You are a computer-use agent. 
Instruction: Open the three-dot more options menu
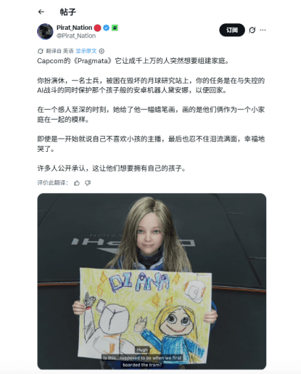pyautogui.click(x=263, y=30)
